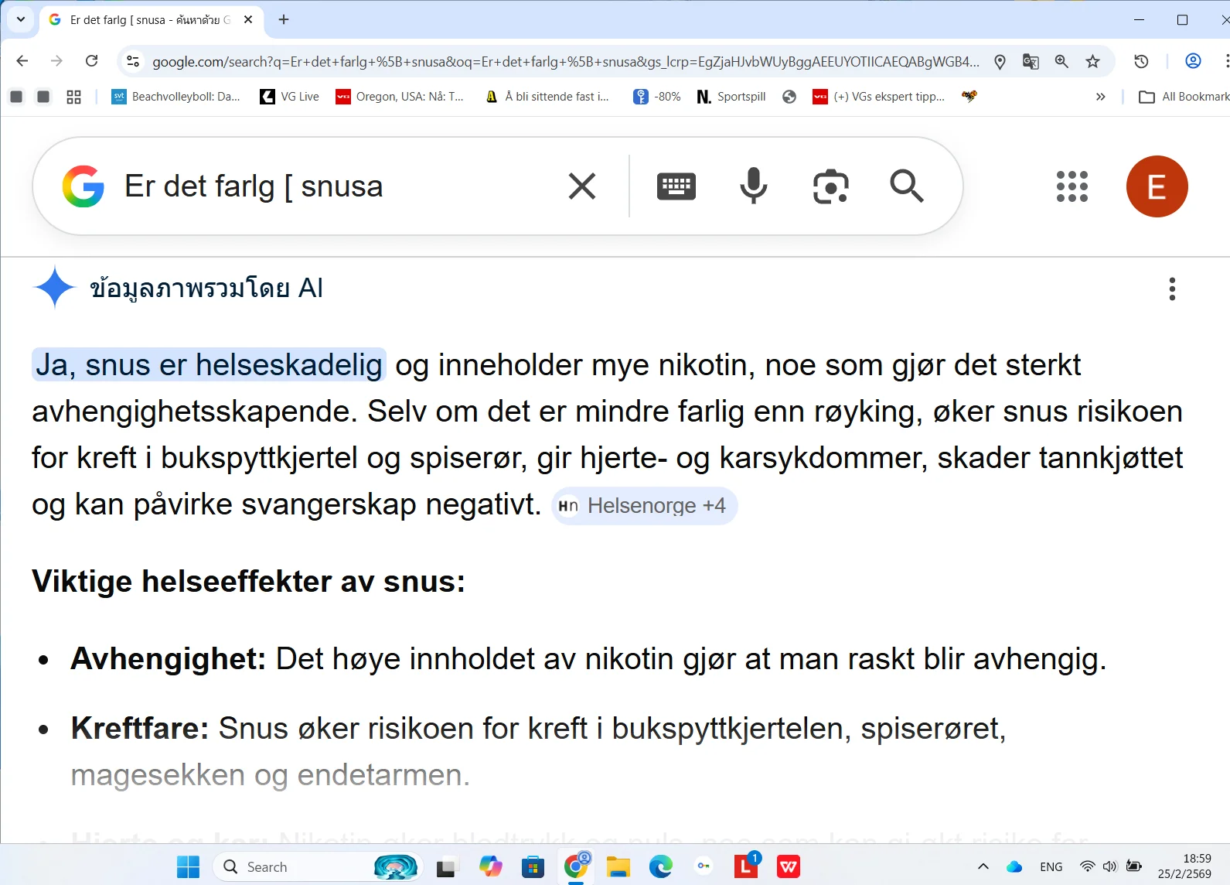The width and height of the screenshot is (1230, 885).
Task: Open File Explorer from the taskbar
Action: (x=618, y=867)
